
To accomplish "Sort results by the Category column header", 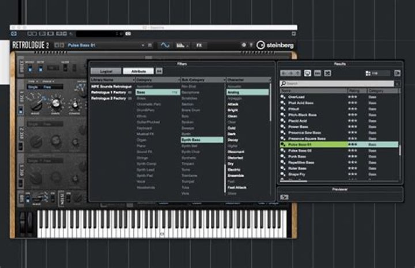I will point(383,90).
